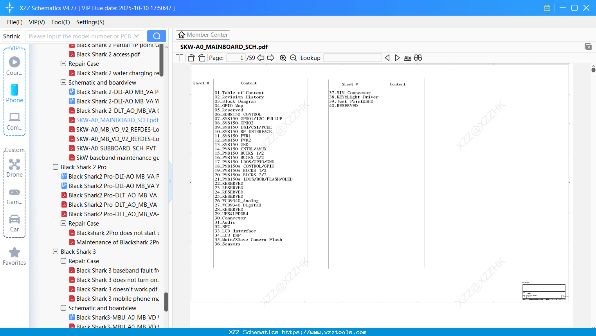Select the Phone category icon

pyautogui.click(x=14, y=93)
